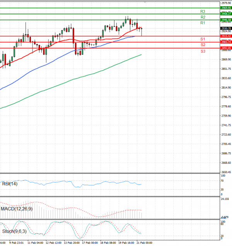Click the RSI 70 level label
The image size is (232, 246).
click(x=222, y=181)
